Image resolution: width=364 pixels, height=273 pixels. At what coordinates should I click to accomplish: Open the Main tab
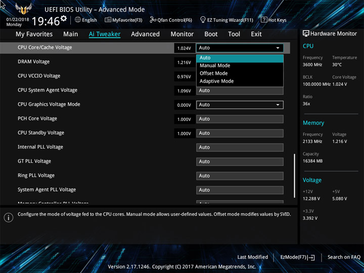coord(71,34)
